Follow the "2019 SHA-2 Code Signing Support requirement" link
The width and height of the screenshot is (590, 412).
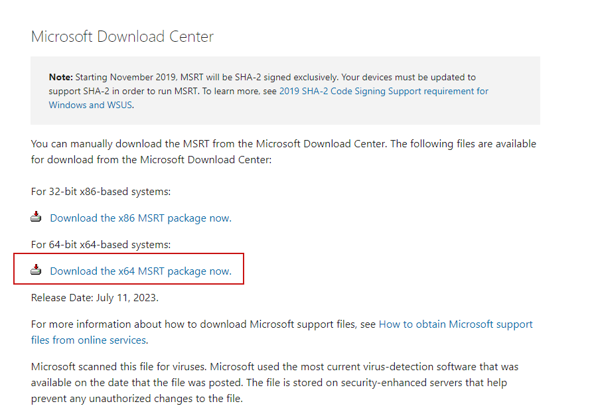(x=384, y=91)
